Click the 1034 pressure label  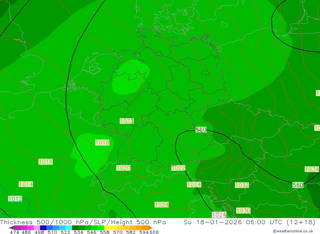click(x=312, y=169)
